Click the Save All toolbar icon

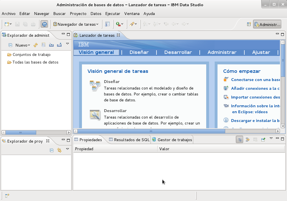[x=25, y=24]
